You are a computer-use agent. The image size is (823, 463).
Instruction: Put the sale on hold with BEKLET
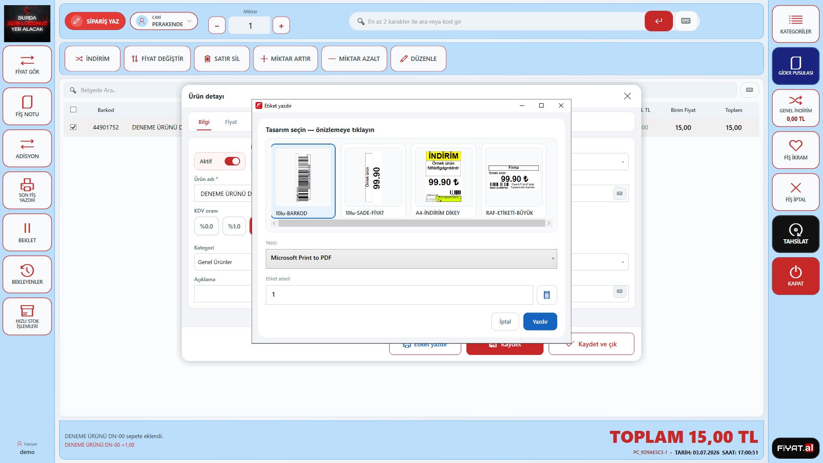[27, 232]
